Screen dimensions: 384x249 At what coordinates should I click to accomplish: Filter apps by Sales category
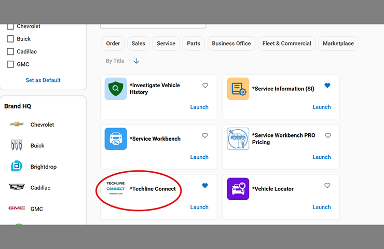click(139, 44)
